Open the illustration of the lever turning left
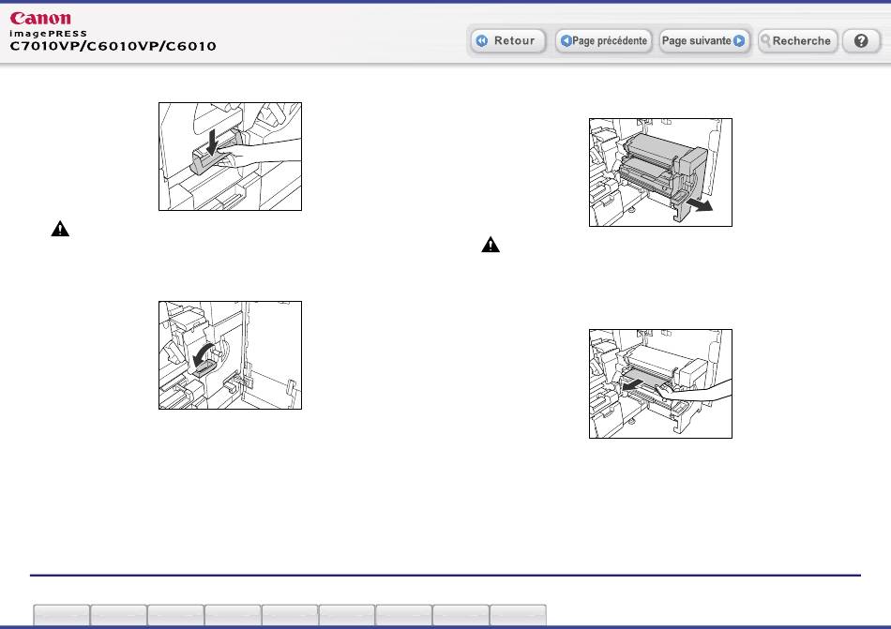Screen dimensions: 891x629 (230, 355)
